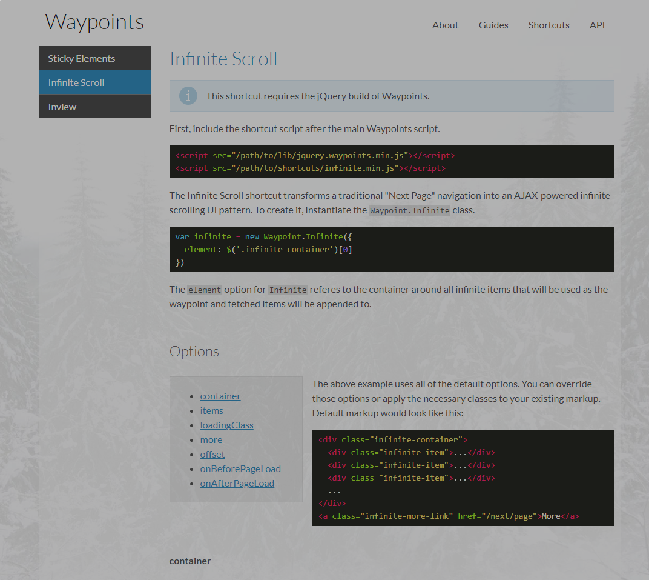
Task: Jump to the items option
Action: (x=212, y=410)
